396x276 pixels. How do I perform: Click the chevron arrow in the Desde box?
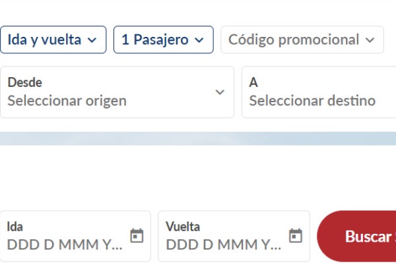click(220, 92)
